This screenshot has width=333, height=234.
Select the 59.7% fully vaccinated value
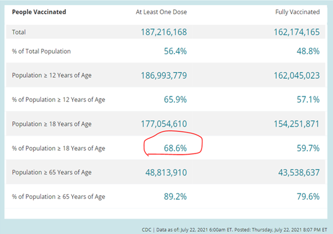tap(308, 148)
